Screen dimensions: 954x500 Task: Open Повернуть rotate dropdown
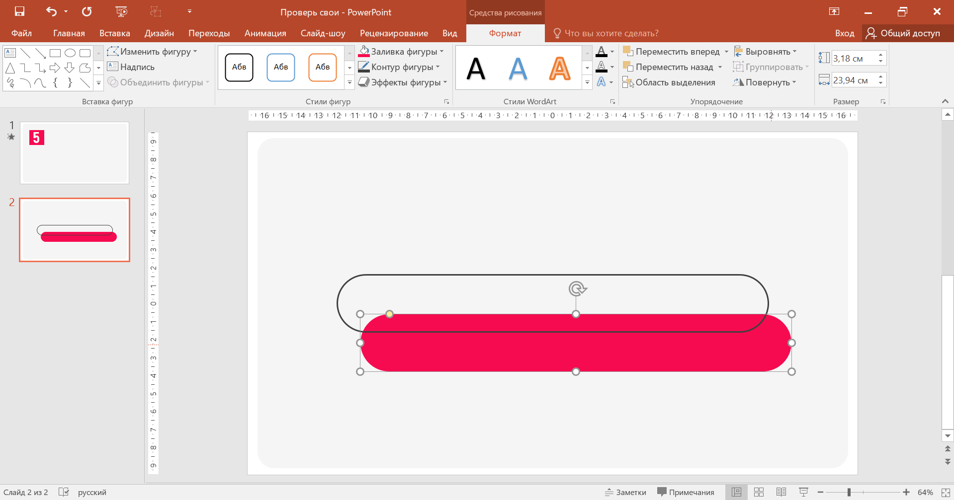(794, 82)
